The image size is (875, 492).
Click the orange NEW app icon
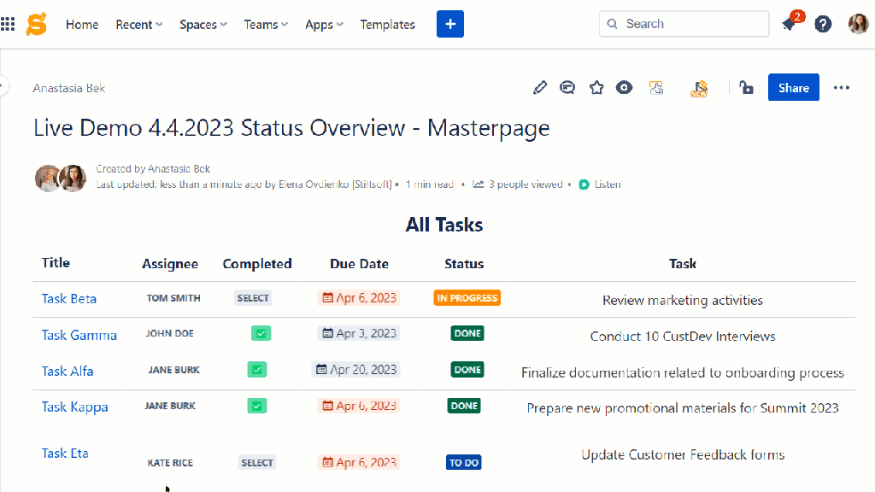point(699,88)
